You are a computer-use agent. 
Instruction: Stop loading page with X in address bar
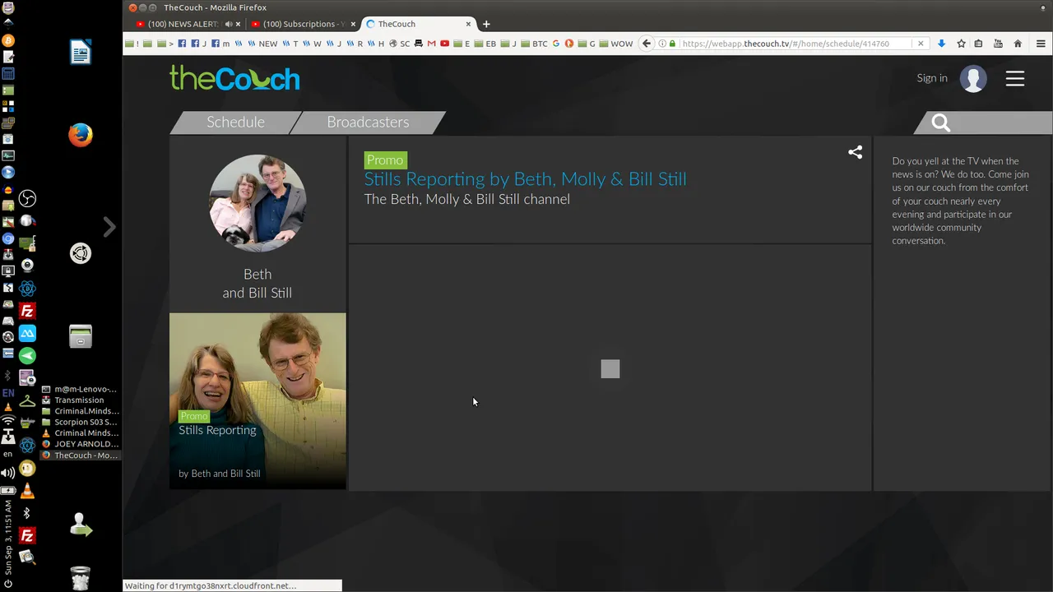coord(921,44)
